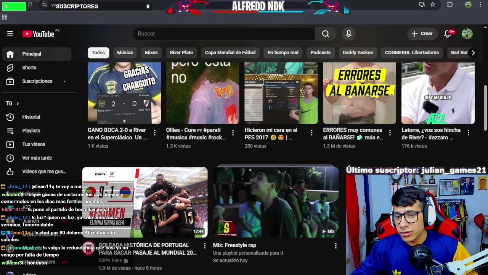This screenshot has height=275, width=488.
Task: Click the magnifier search button
Action: pos(325,34)
